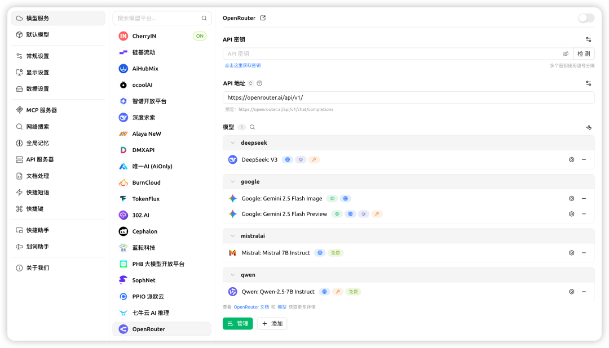Select Cephalon provider in list
609x348 pixels.
click(x=162, y=231)
